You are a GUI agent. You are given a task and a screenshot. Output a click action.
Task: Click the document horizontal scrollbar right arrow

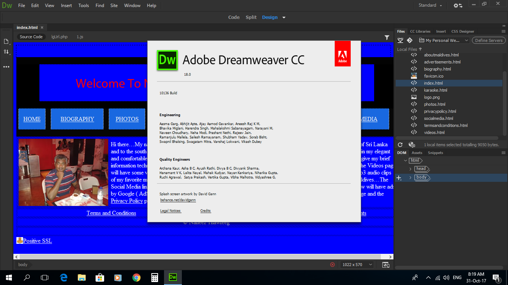tap(390, 257)
